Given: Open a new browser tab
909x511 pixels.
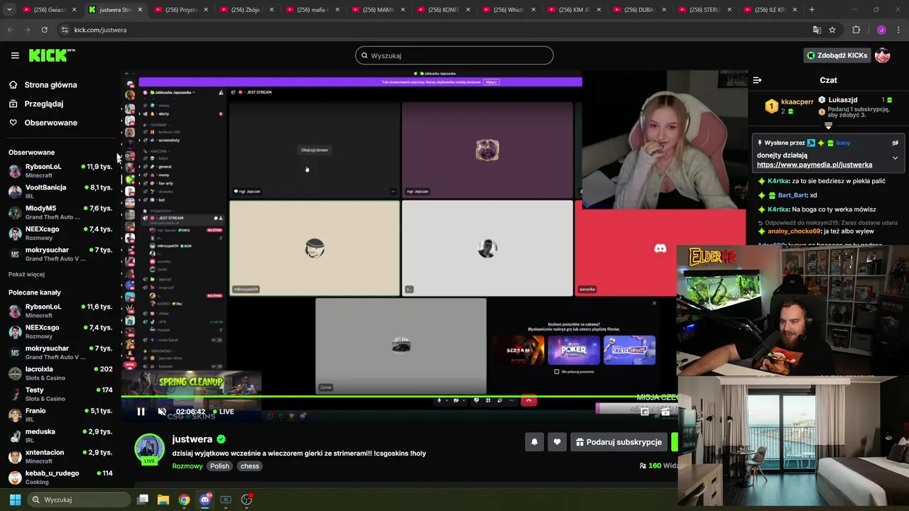Looking at the screenshot, I should pyautogui.click(x=812, y=10).
